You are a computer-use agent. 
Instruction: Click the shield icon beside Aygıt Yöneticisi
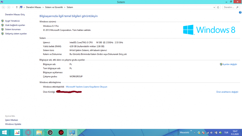tap(2, 21)
